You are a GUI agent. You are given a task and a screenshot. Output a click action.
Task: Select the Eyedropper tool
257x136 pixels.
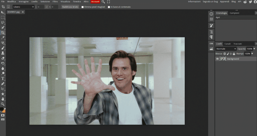(3, 38)
